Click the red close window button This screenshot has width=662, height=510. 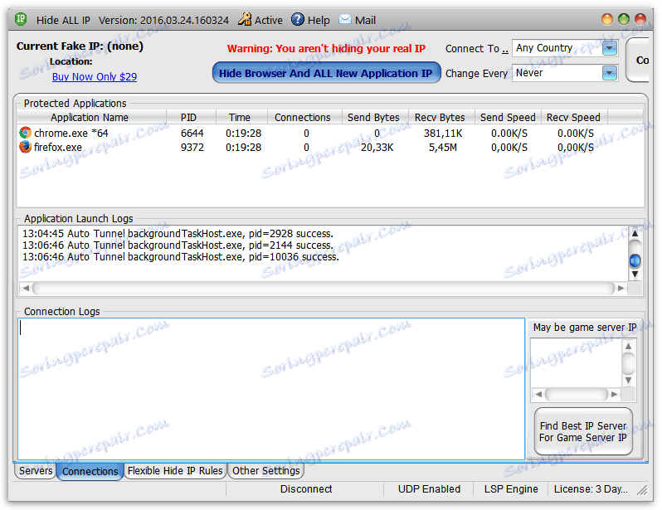click(x=640, y=19)
